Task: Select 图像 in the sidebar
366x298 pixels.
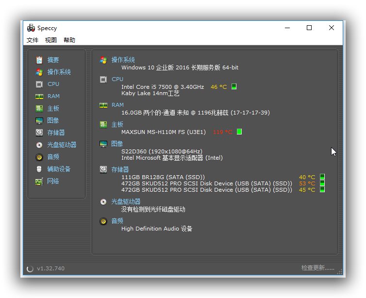Action: [x=53, y=121]
